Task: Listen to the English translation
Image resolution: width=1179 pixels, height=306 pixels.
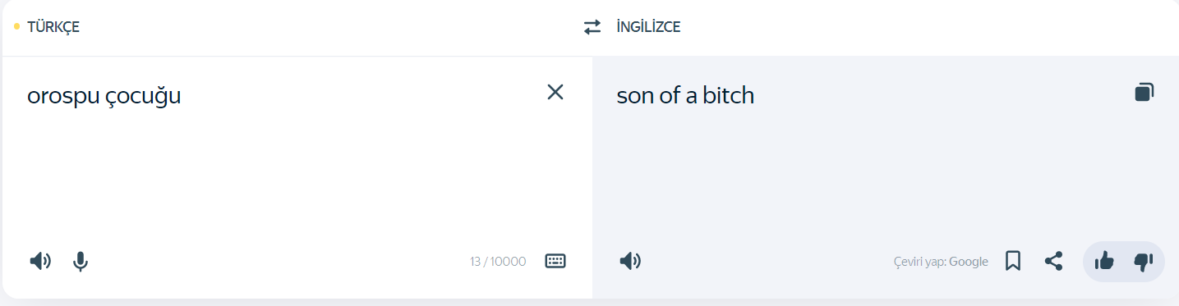Action: [x=630, y=262]
